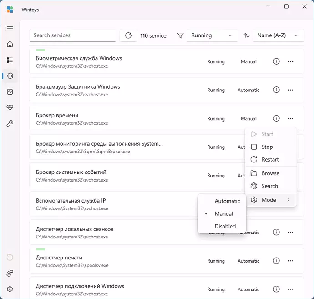The height and width of the screenshot is (299, 314).
Task: Open the Health page heart icon
Action: tap(10, 107)
